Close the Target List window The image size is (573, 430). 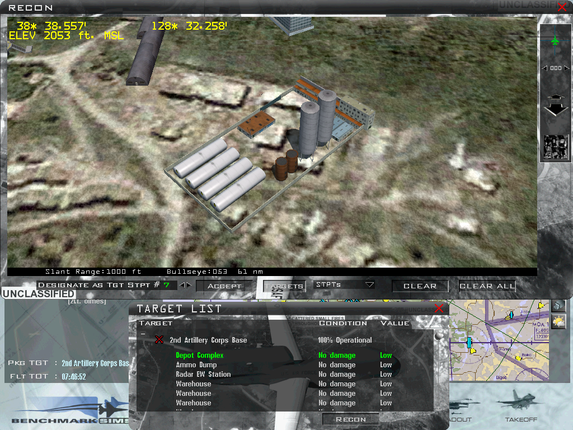tap(439, 309)
